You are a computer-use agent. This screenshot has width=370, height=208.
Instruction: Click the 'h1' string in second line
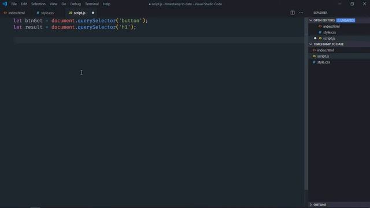(x=124, y=27)
